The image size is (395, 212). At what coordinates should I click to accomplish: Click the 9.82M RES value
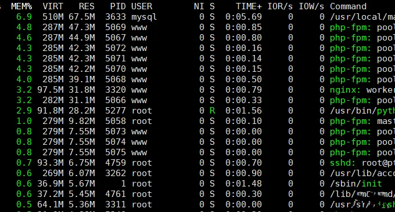point(82,121)
